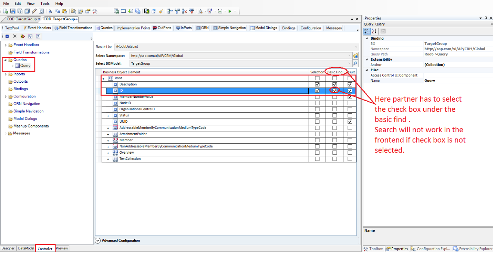Screen dimensions: 496x279
Task: Click the wrench and hammer tools icon
Action: [95, 11]
